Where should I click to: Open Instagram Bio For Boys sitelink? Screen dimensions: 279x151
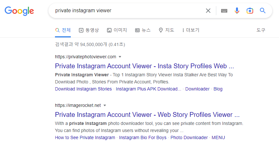[143, 137]
